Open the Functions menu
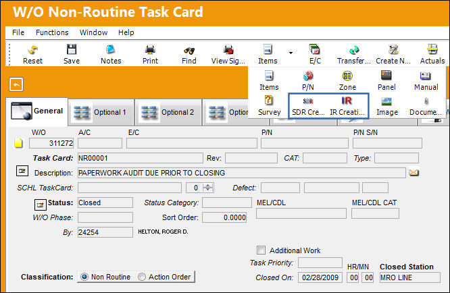 coord(52,32)
